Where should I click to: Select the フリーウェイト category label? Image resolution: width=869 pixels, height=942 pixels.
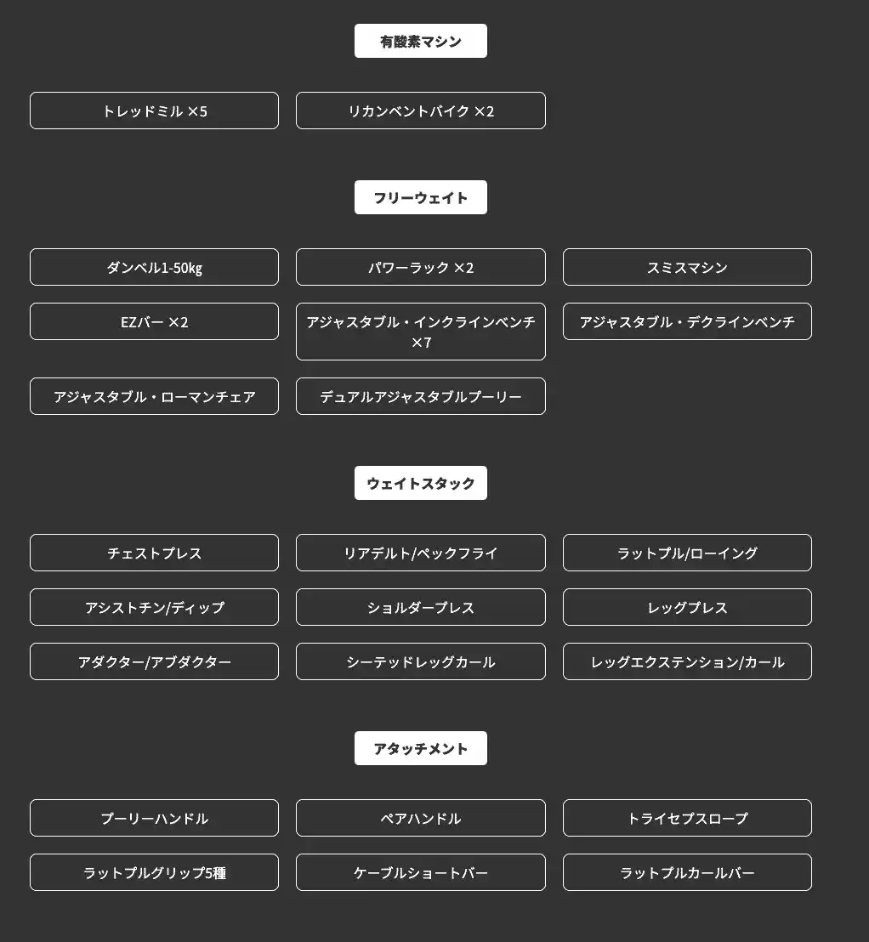tap(420, 197)
